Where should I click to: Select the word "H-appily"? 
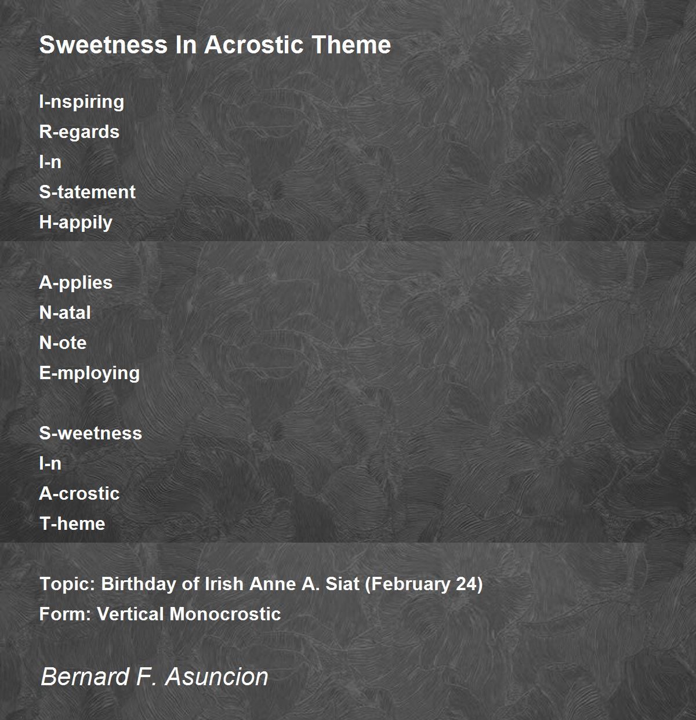[76, 222]
